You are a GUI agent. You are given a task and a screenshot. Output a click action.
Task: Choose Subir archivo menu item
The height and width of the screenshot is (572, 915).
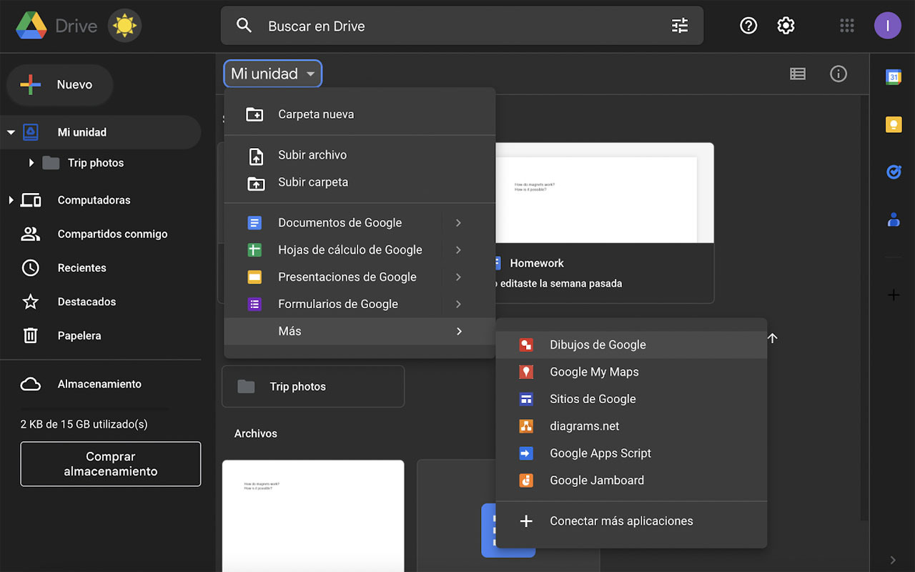(x=360, y=155)
